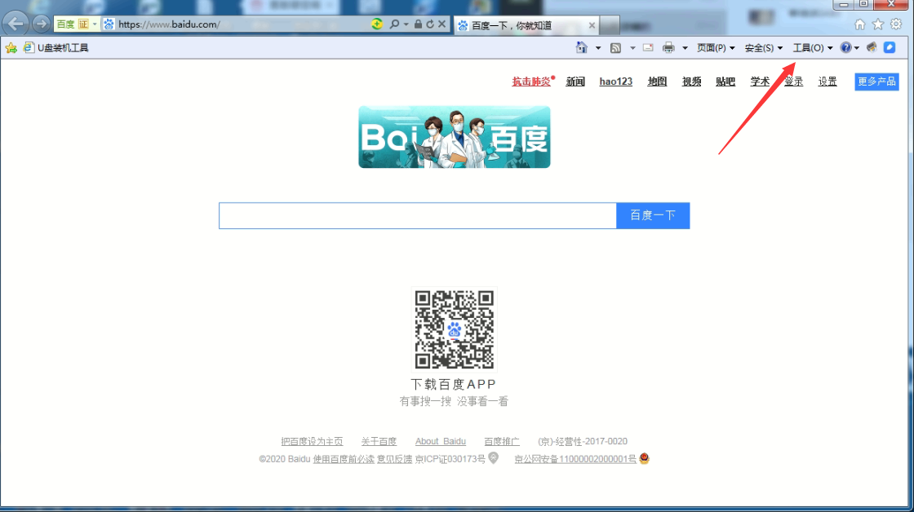The height and width of the screenshot is (512, 914).
Task: Close the 百度一下，你就知道 tab
Action: coord(592,25)
